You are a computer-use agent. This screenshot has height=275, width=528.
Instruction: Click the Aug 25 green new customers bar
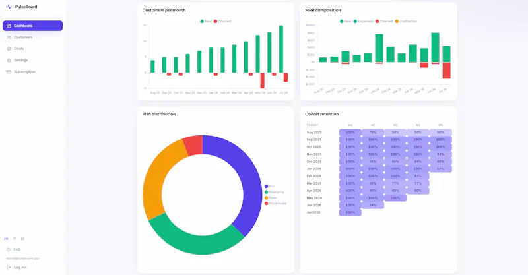tap(152, 67)
